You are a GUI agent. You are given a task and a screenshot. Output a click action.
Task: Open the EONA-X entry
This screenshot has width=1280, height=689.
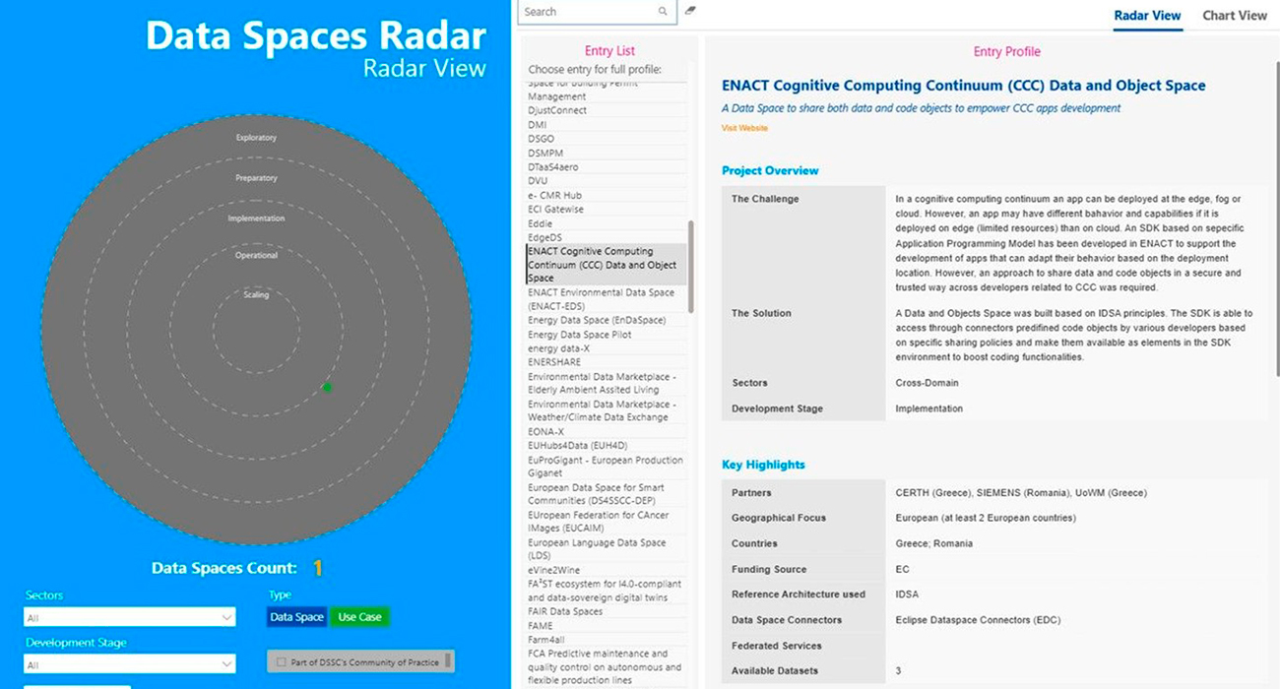point(545,431)
